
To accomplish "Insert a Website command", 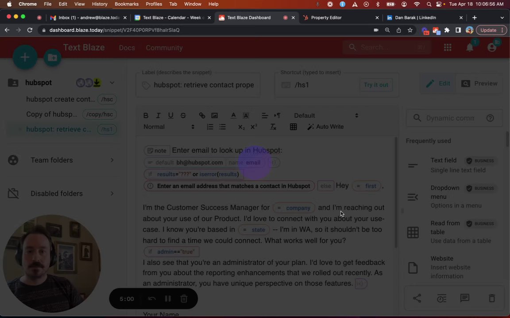I will click(x=454, y=267).
